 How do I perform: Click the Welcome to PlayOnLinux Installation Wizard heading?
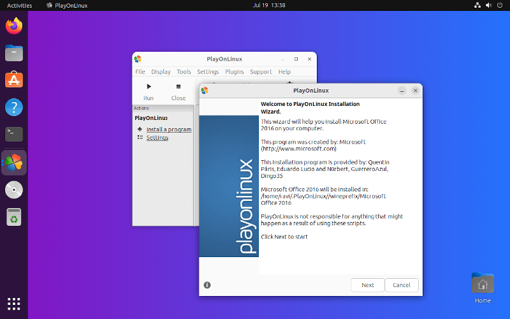[310, 108]
